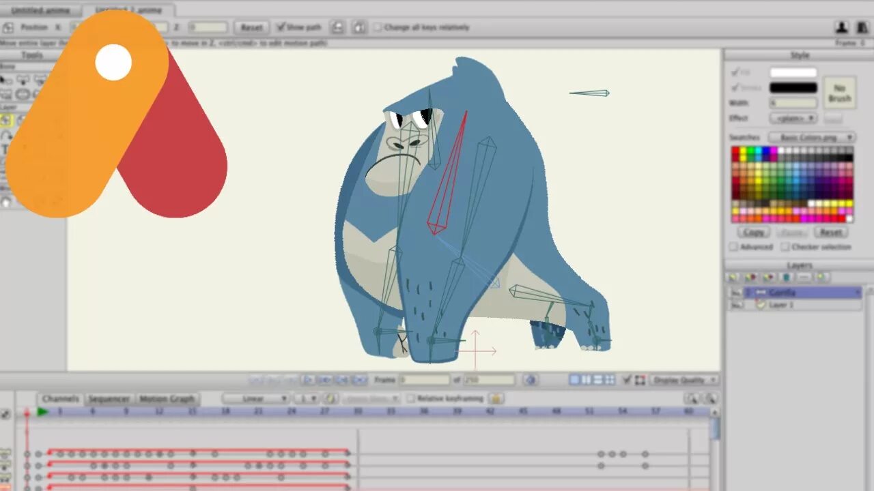Click the Copy button in Style panel
This screenshot has width=874, height=491.
[754, 232]
